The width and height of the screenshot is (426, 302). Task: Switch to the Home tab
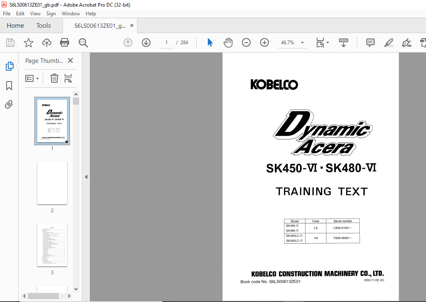15,26
